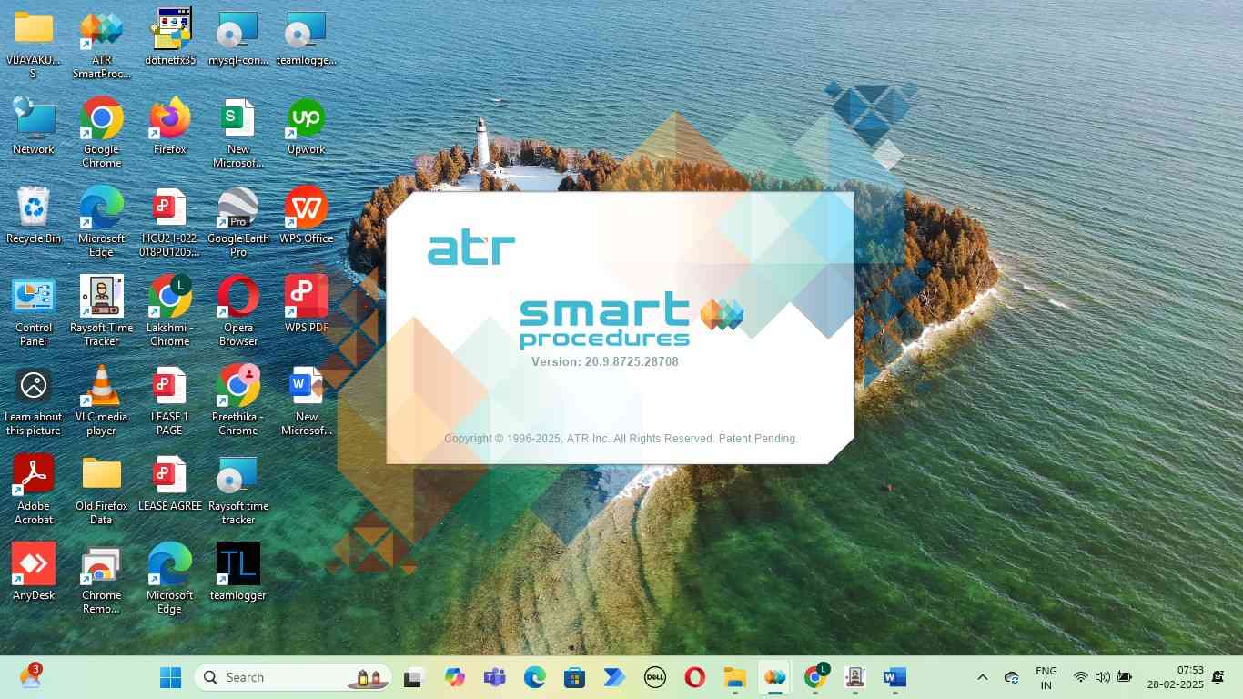Open the ATR SmartProc... desktop shortcut
The image size is (1243, 699).
click(x=101, y=44)
